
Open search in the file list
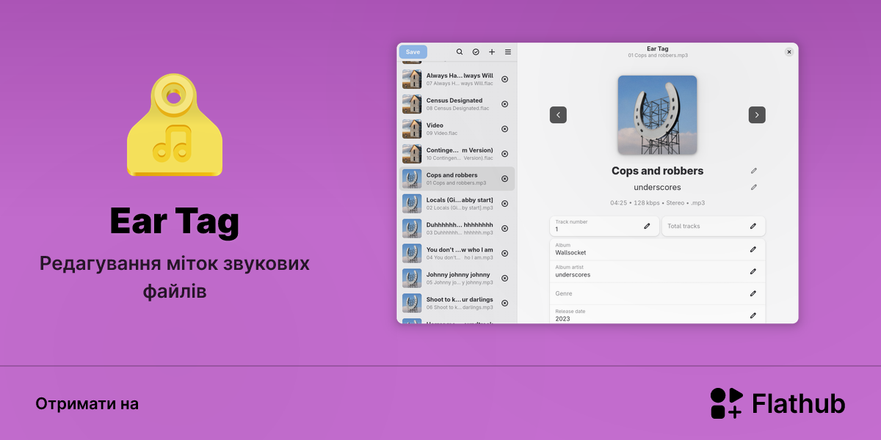pyautogui.click(x=460, y=52)
